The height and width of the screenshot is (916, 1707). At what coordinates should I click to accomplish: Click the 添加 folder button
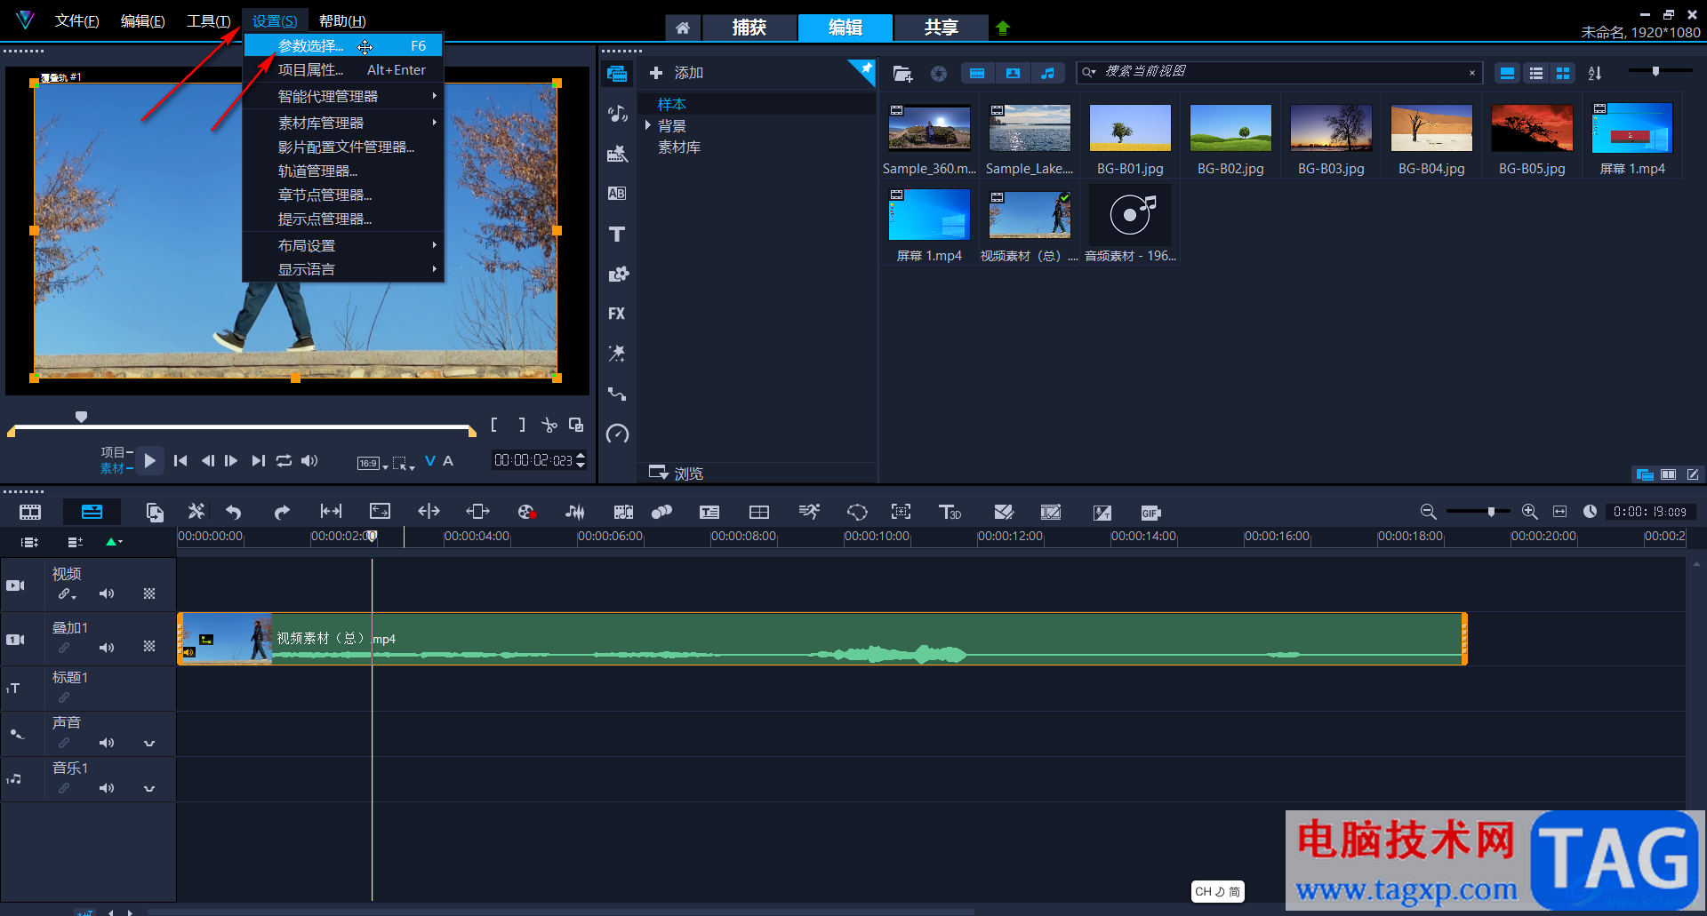pyautogui.click(x=677, y=73)
